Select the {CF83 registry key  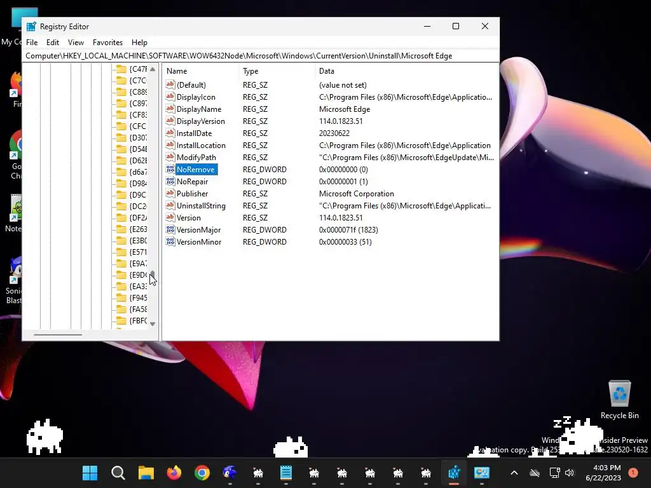(x=138, y=114)
